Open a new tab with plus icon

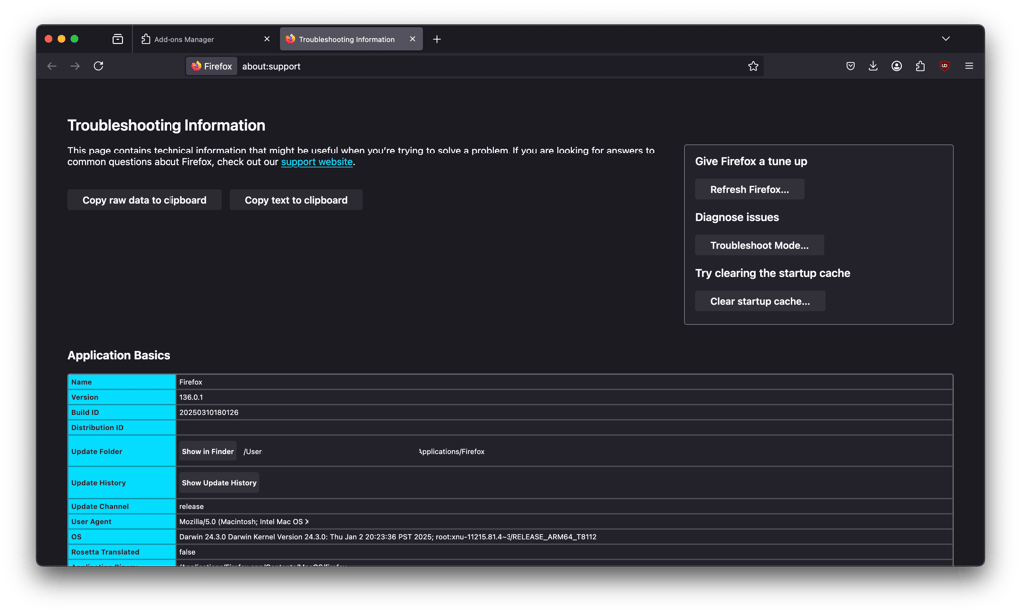pos(437,39)
